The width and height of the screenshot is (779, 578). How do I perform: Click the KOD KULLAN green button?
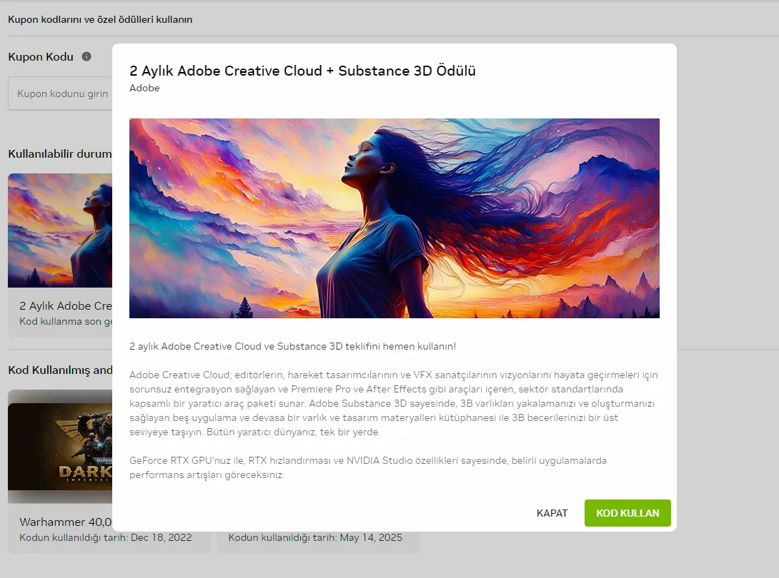[x=627, y=513]
